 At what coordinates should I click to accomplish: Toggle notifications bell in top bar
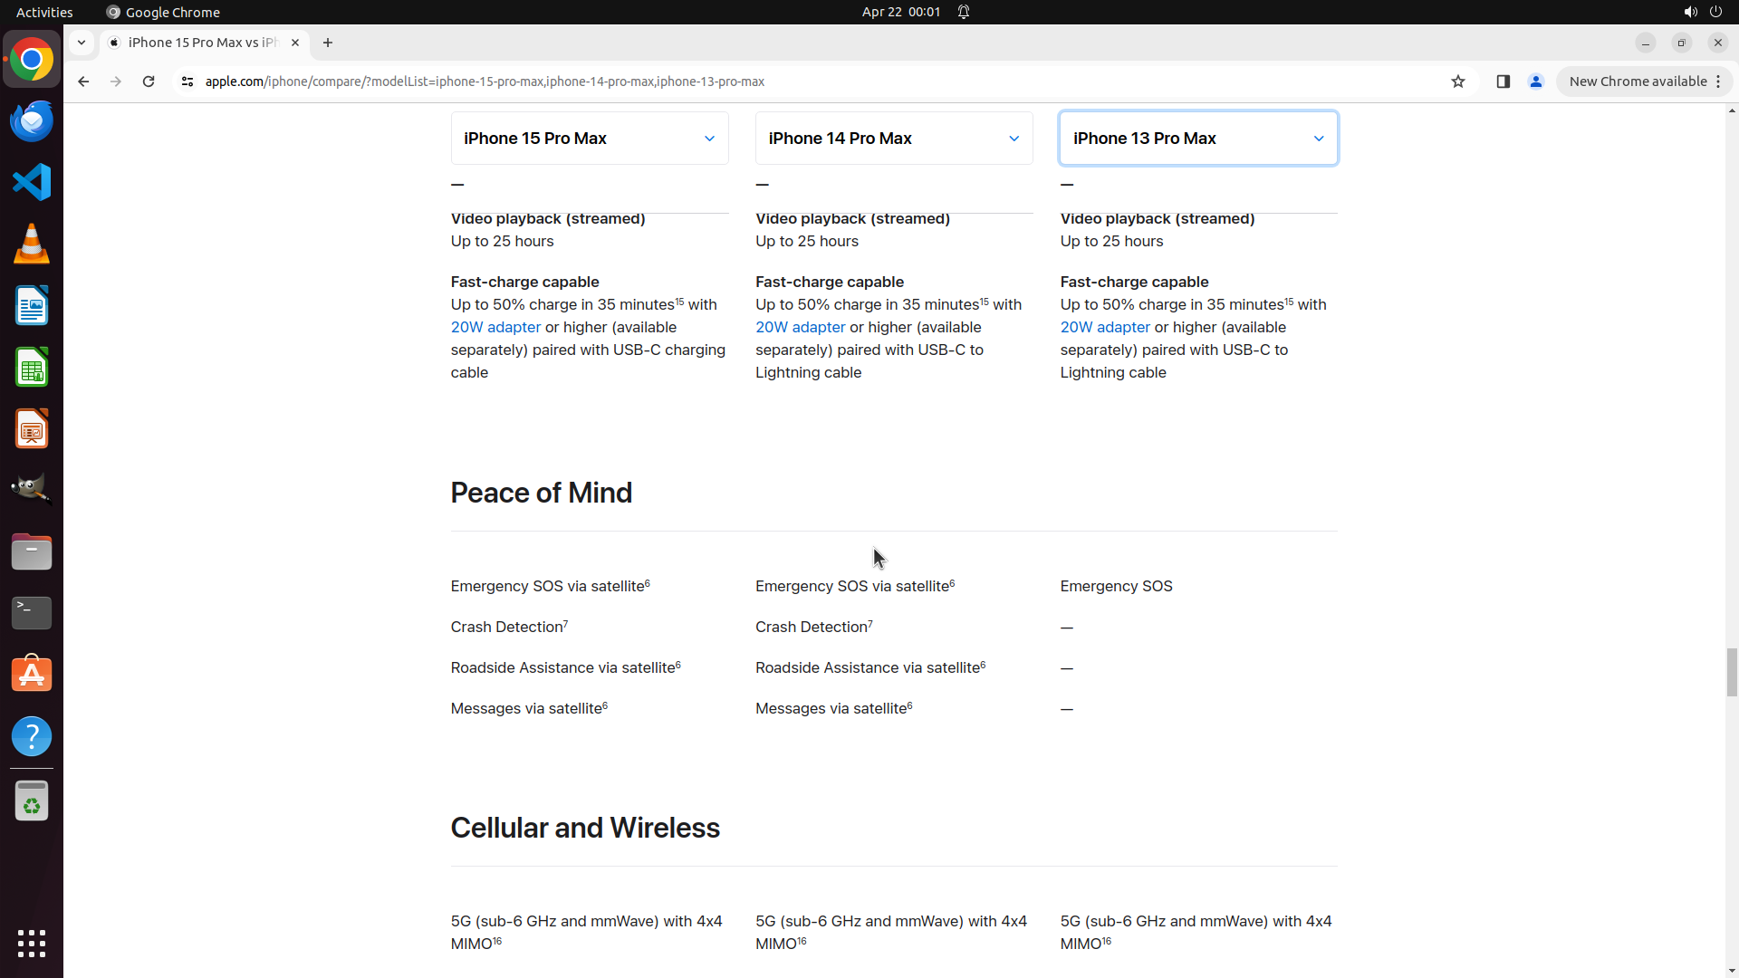(x=964, y=12)
